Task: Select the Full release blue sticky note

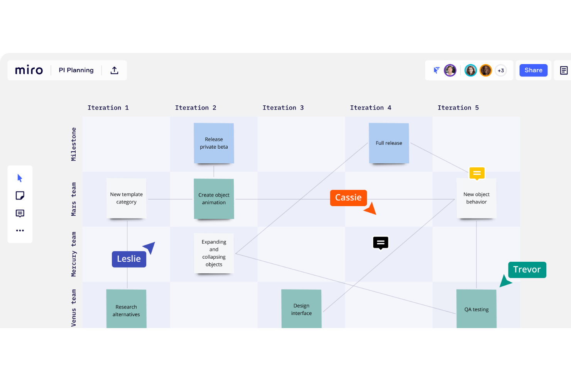Action: click(x=389, y=143)
